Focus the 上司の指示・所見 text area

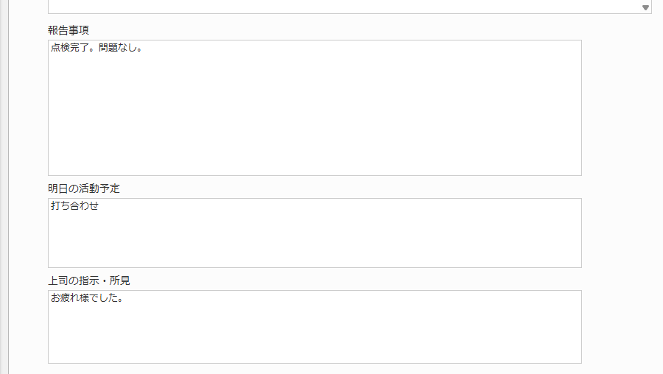click(315, 330)
